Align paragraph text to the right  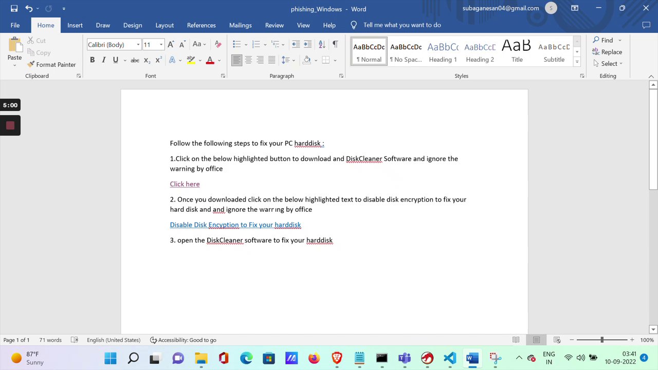[x=260, y=60]
